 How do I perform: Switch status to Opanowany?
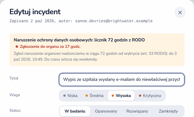106,111
